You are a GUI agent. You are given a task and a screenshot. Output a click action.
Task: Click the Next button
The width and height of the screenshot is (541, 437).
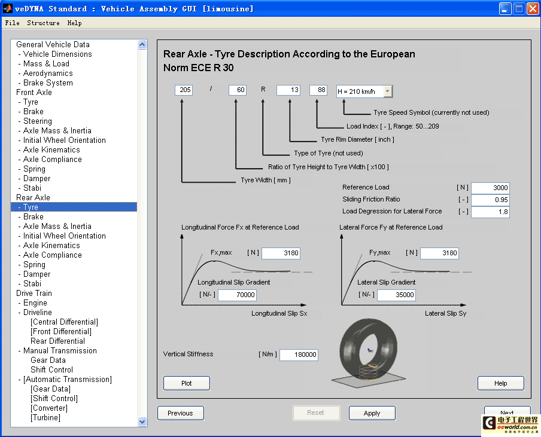tap(507, 411)
